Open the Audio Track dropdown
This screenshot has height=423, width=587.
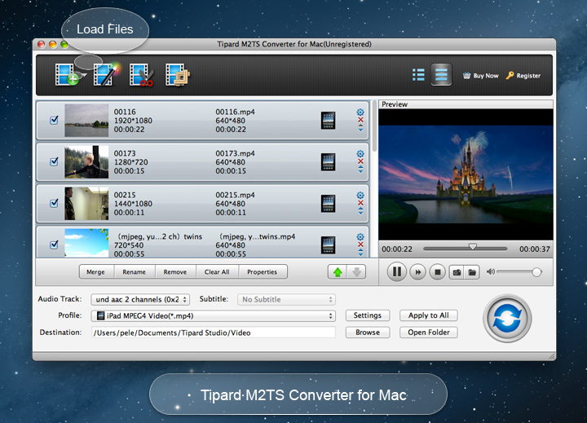coord(140,299)
